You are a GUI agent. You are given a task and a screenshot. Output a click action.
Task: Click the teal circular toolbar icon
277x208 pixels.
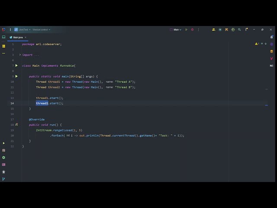(220, 29)
